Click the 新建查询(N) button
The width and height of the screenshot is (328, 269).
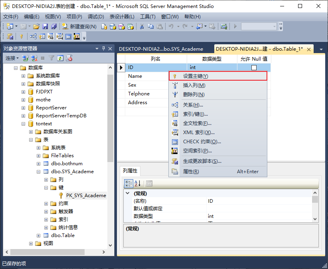[79, 26]
